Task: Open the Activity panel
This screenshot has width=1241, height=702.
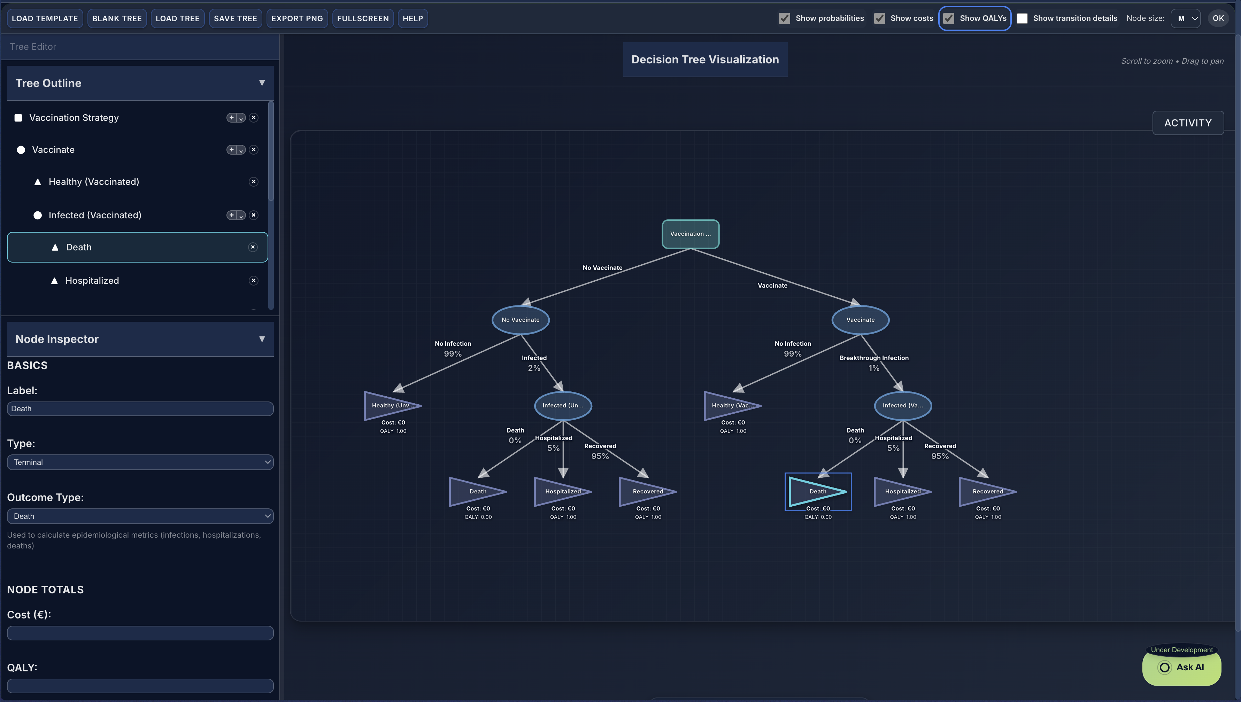Action: point(1188,123)
